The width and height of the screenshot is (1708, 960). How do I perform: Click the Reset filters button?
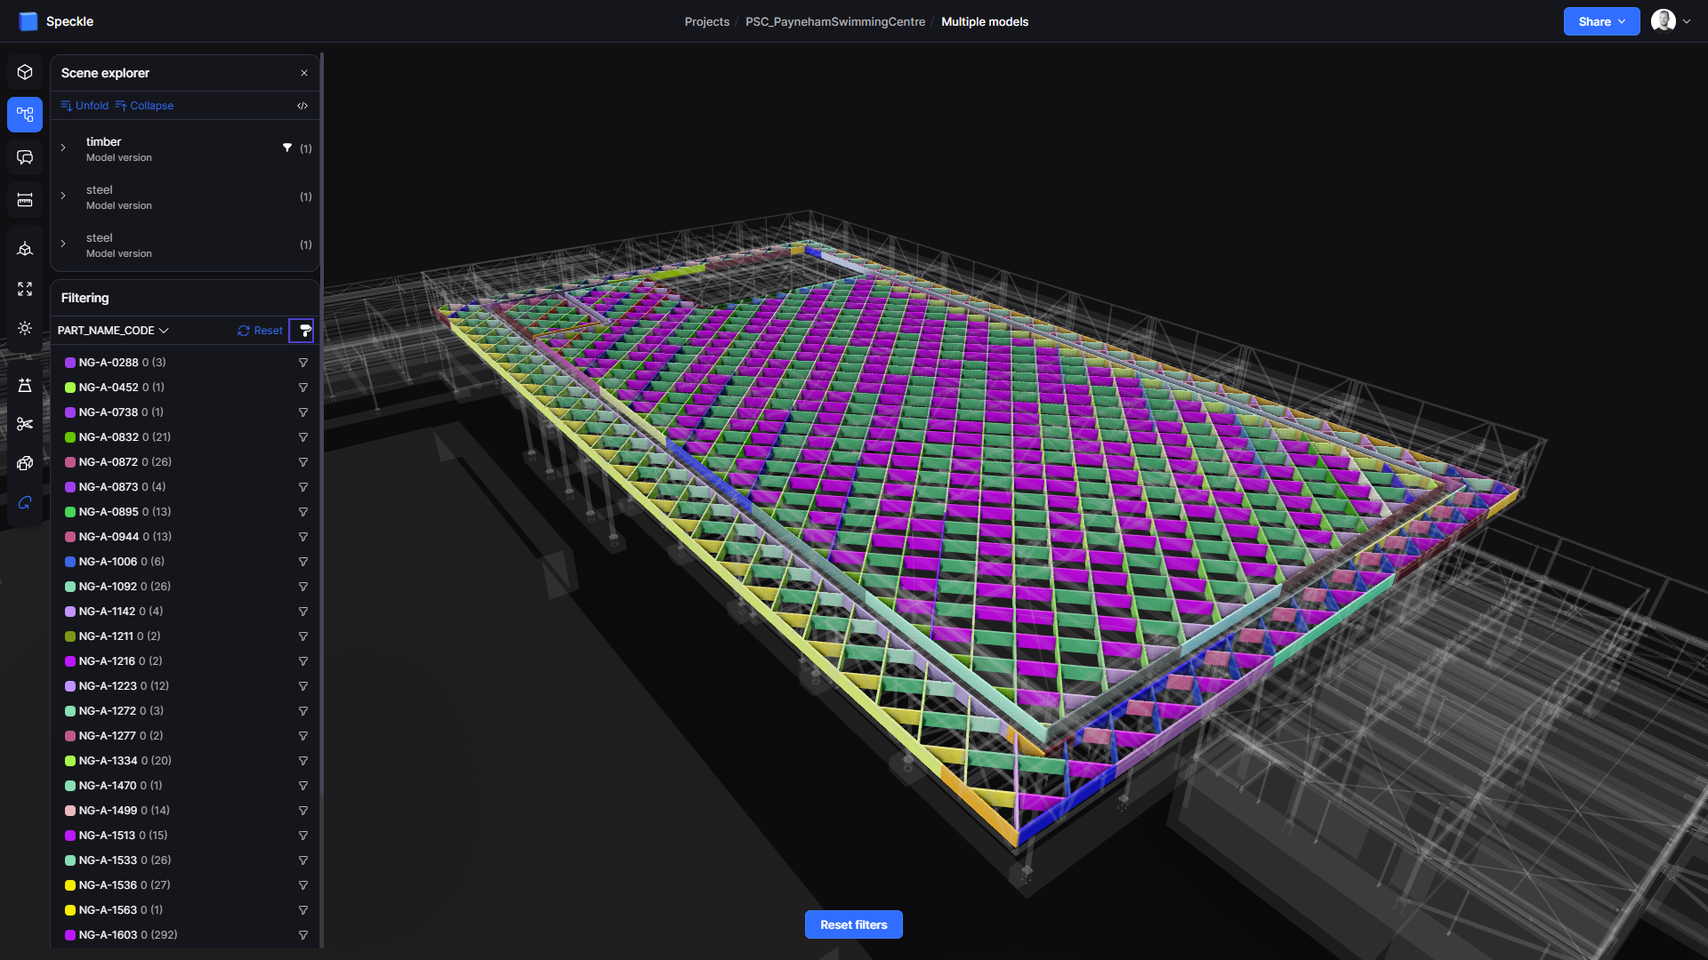(x=853, y=924)
